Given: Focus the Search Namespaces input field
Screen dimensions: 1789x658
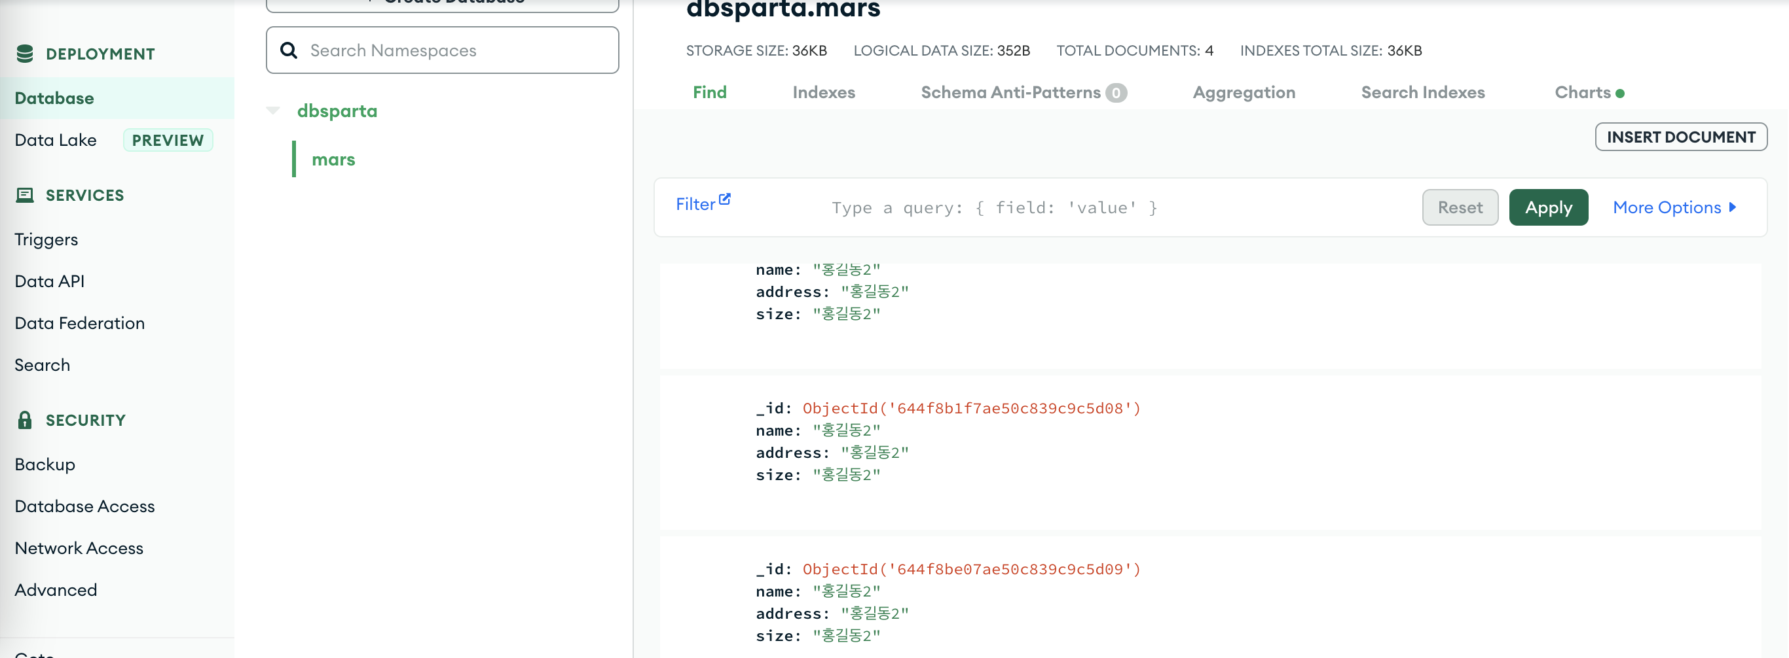Looking at the screenshot, I should click(x=443, y=50).
